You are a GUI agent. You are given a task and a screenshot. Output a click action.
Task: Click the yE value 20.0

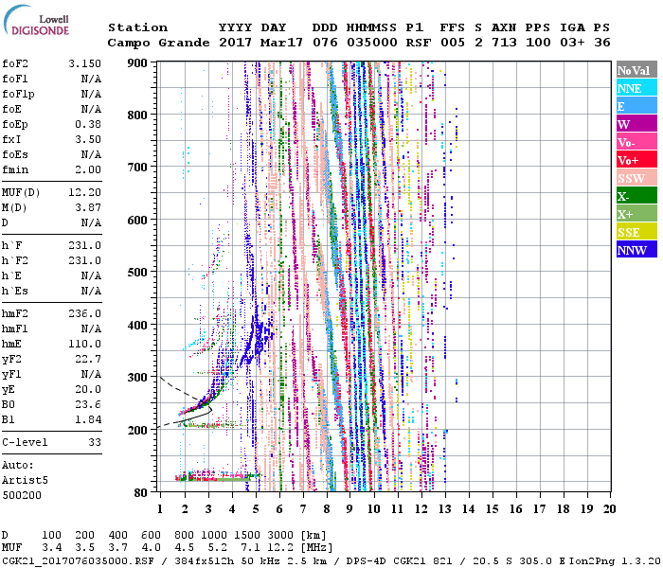(x=88, y=390)
